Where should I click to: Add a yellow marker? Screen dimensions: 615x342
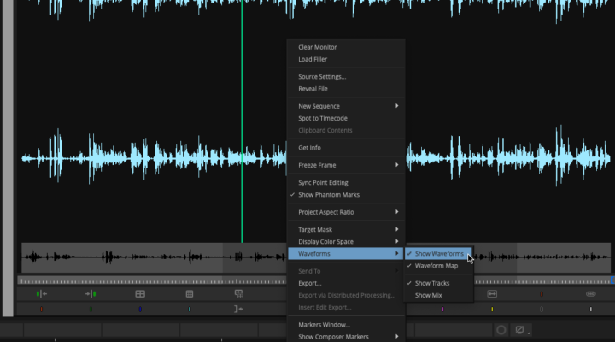click(492, 309)
